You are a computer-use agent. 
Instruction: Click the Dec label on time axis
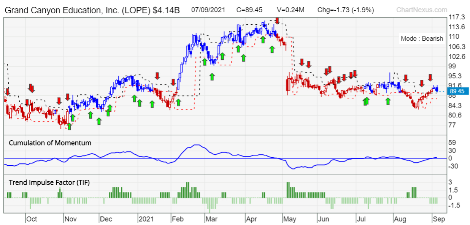coord(106,219)
